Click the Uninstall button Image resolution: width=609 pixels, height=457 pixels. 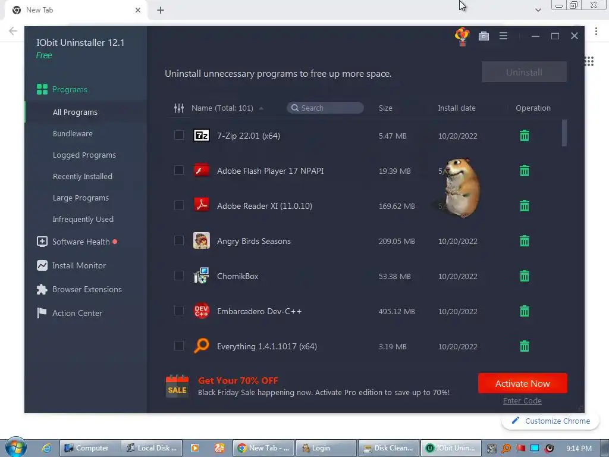524,72
